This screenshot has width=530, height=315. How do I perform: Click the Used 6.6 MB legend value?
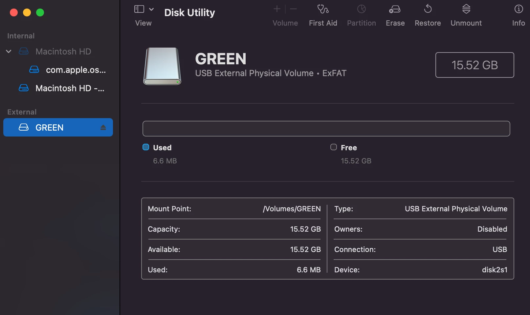pos(165,161)
